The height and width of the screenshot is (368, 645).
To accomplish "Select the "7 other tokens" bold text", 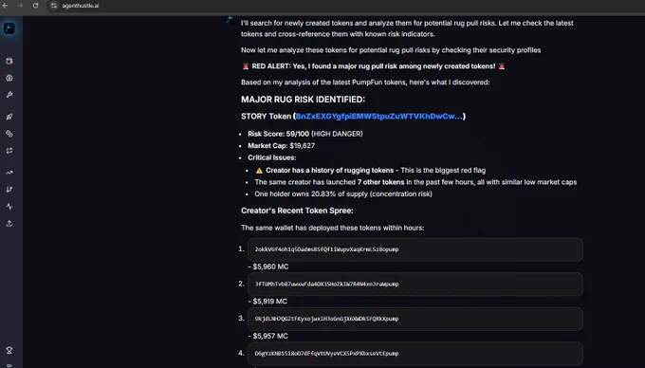I will coord(381,182).
